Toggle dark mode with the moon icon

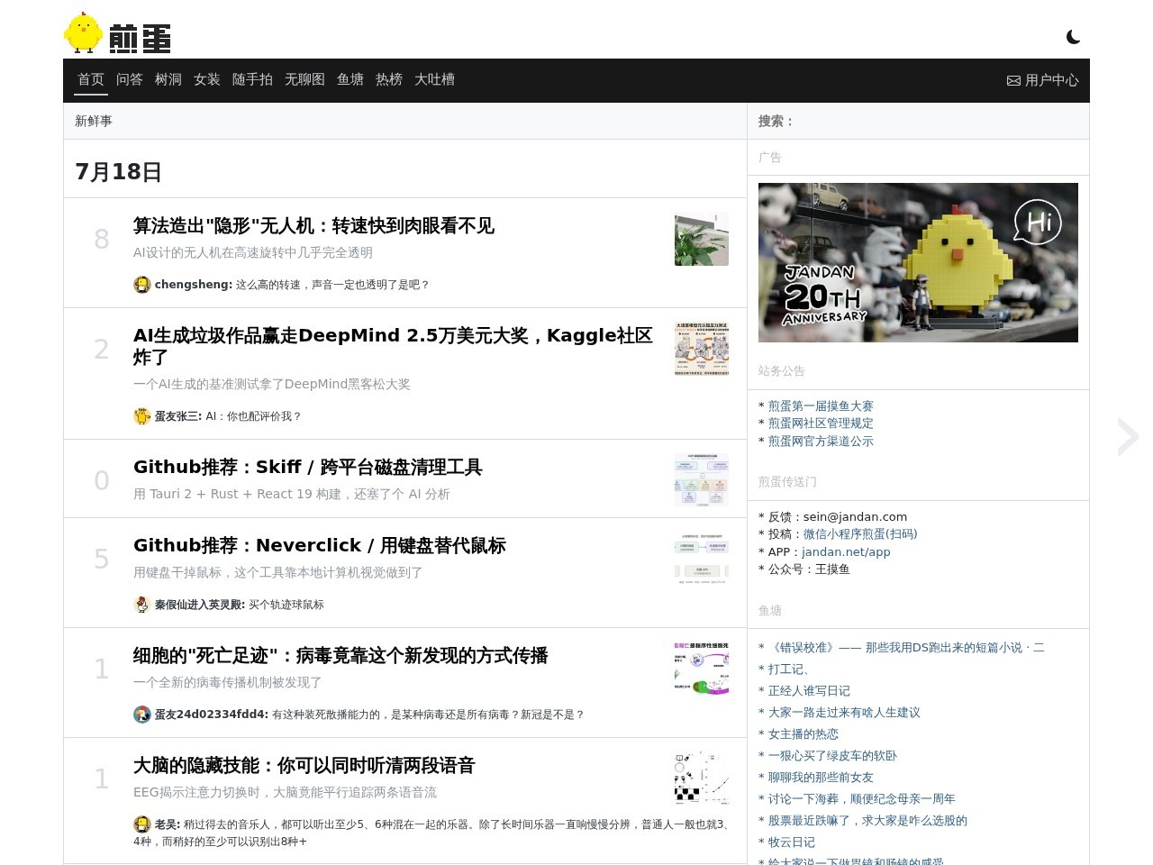click(1073, 37)
